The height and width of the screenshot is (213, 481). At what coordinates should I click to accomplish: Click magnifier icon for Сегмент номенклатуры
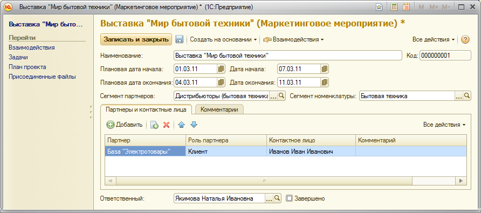pos(467,96)
